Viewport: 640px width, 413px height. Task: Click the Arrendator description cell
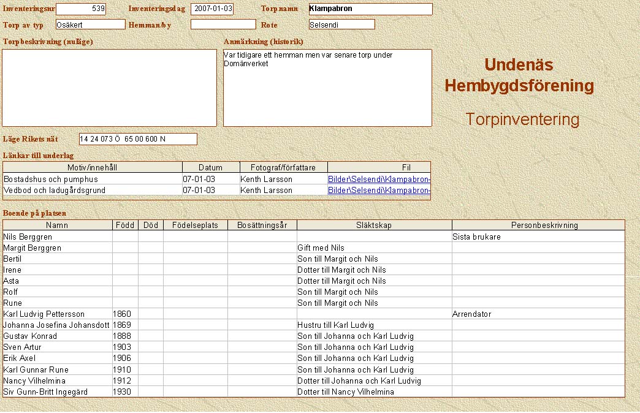[538, 314]
